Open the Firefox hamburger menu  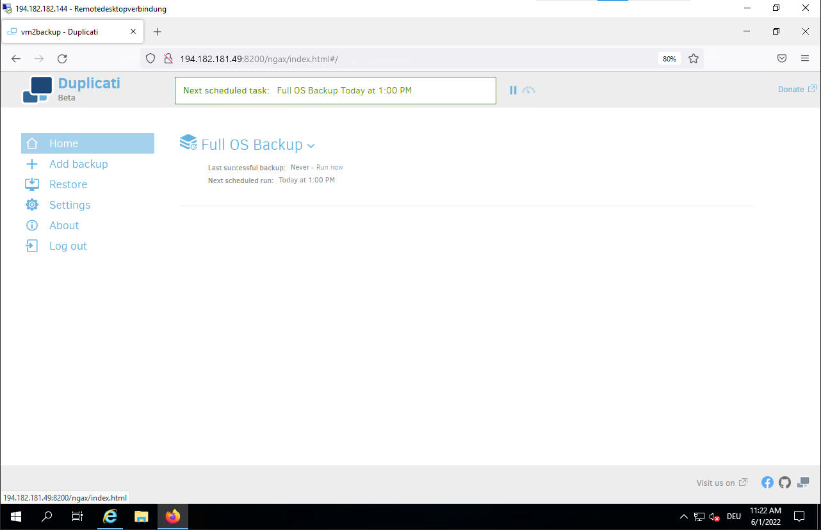[805, 58]
